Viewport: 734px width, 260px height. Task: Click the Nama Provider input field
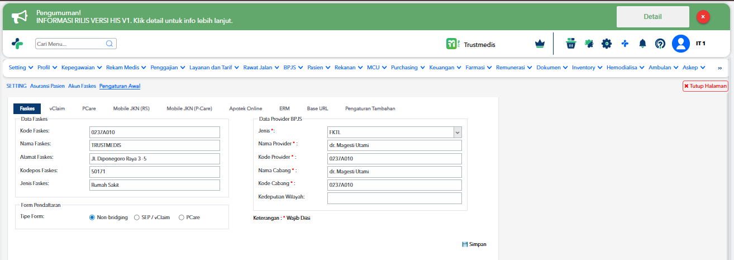point(394,145)
